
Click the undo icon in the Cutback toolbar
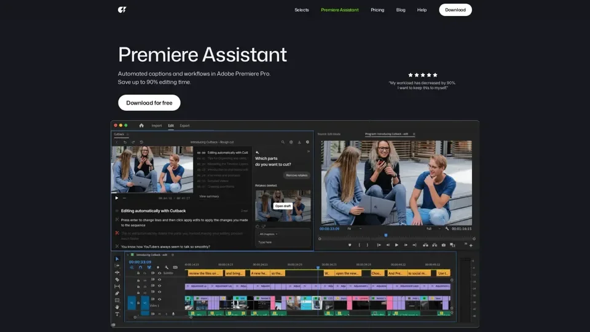[125, 142]
